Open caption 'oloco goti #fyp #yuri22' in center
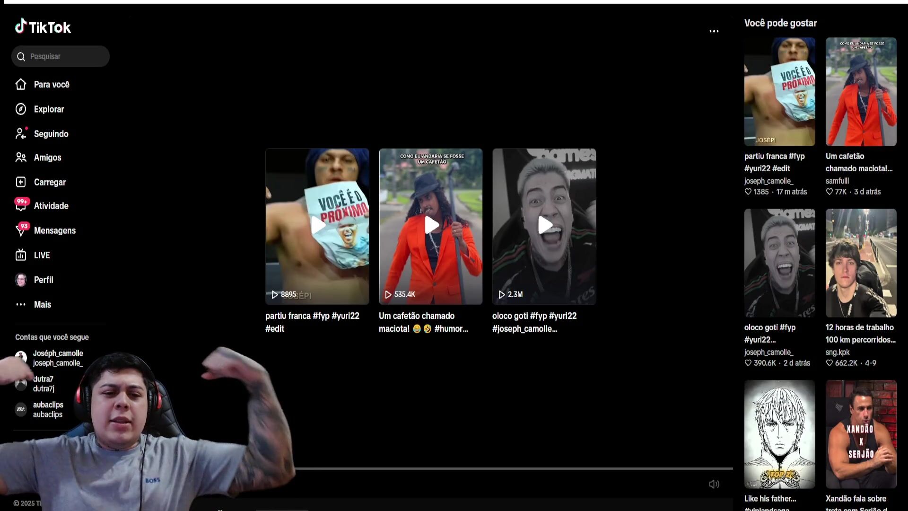908x511 pixels. tap(534, 322)
